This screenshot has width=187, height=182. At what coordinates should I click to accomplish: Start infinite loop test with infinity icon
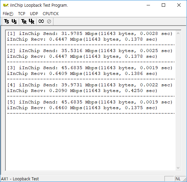[x=41, y=21]
